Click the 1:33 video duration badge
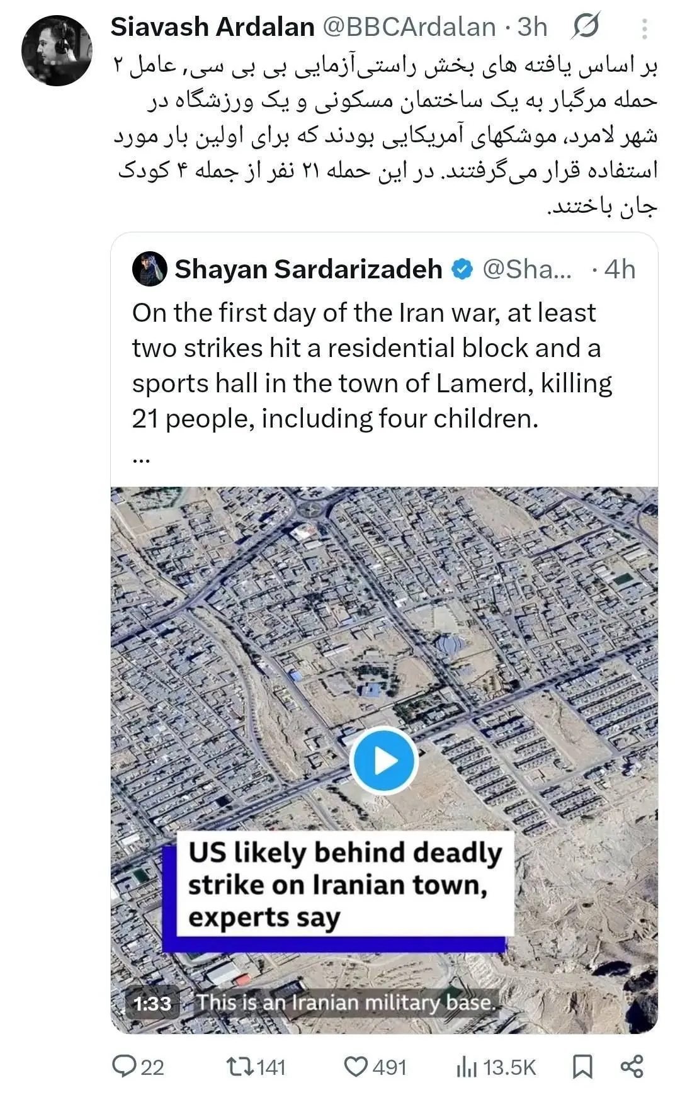Viewport: 680px width, 1095px height. (x=152, y=1002)
